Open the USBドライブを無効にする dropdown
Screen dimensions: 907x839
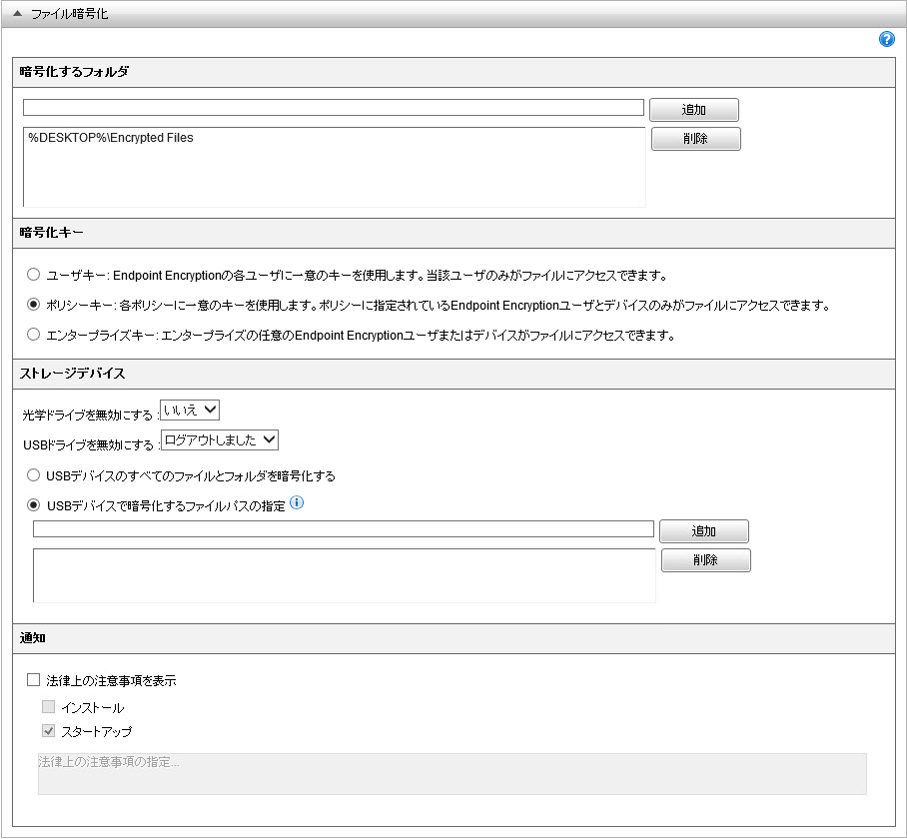click(220, 439)
